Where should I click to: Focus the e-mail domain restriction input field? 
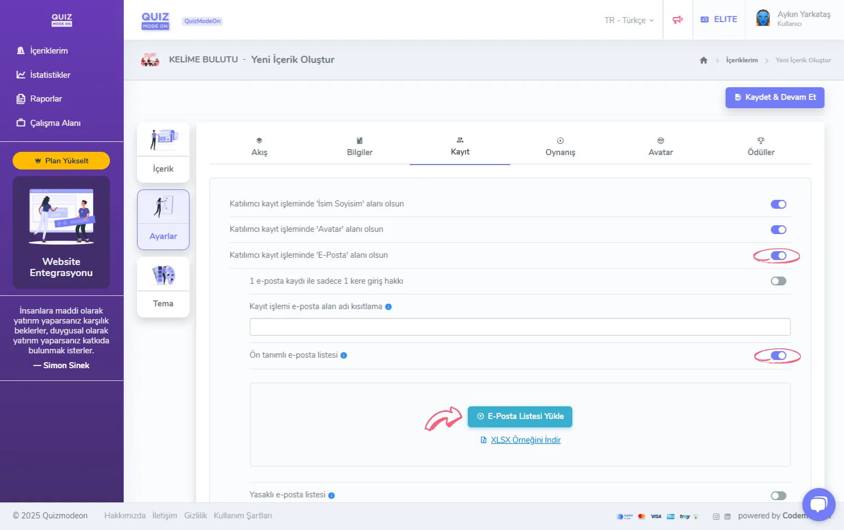tap(520, 327)
